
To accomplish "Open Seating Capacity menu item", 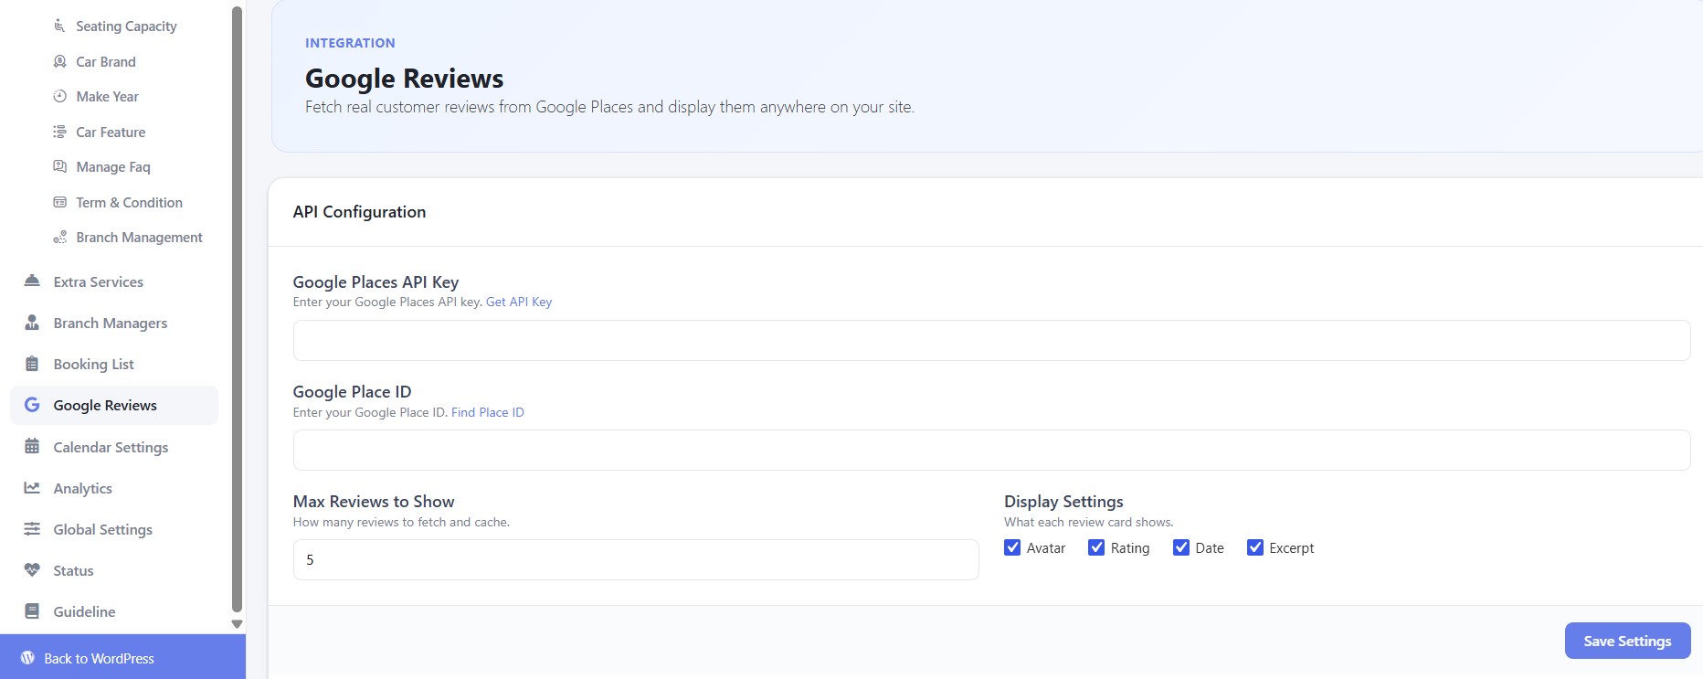I will [x=126, y=26].
